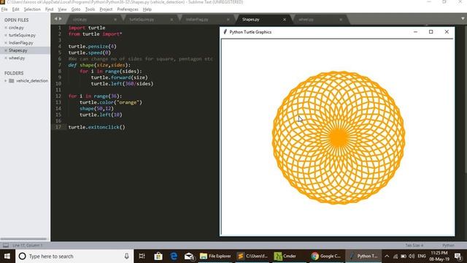Select wheel.py in Open Files sidebar
467x263 pixels.
pos(17,58)
